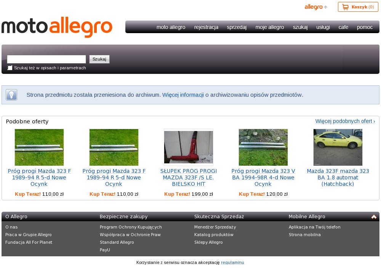Click 'Kup Teraz!' 199,00 zł text
Image resolution: width=381 pixels, height=270 pixels.
pos(189,194)
